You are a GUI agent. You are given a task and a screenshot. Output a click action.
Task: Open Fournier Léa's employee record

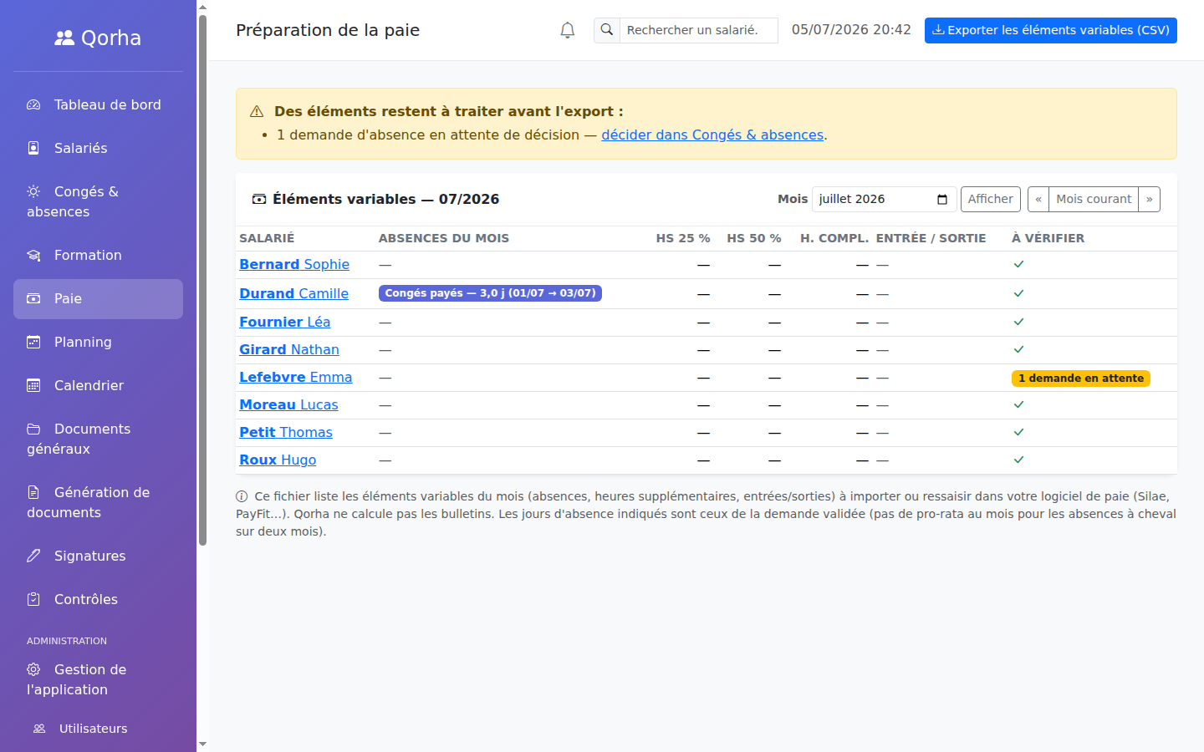tap(284, 322)
